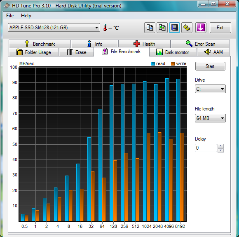
Task: Click the blue read legend square
Action: [153, 63]
